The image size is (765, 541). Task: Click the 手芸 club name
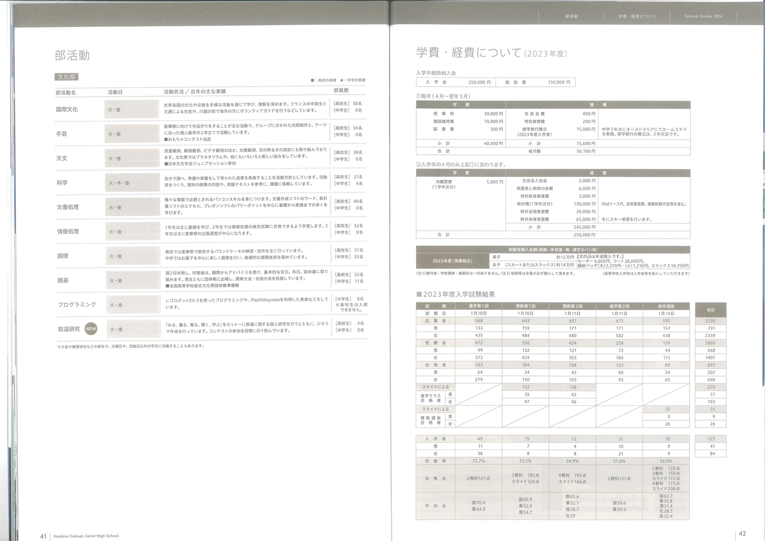pos(61,134)
